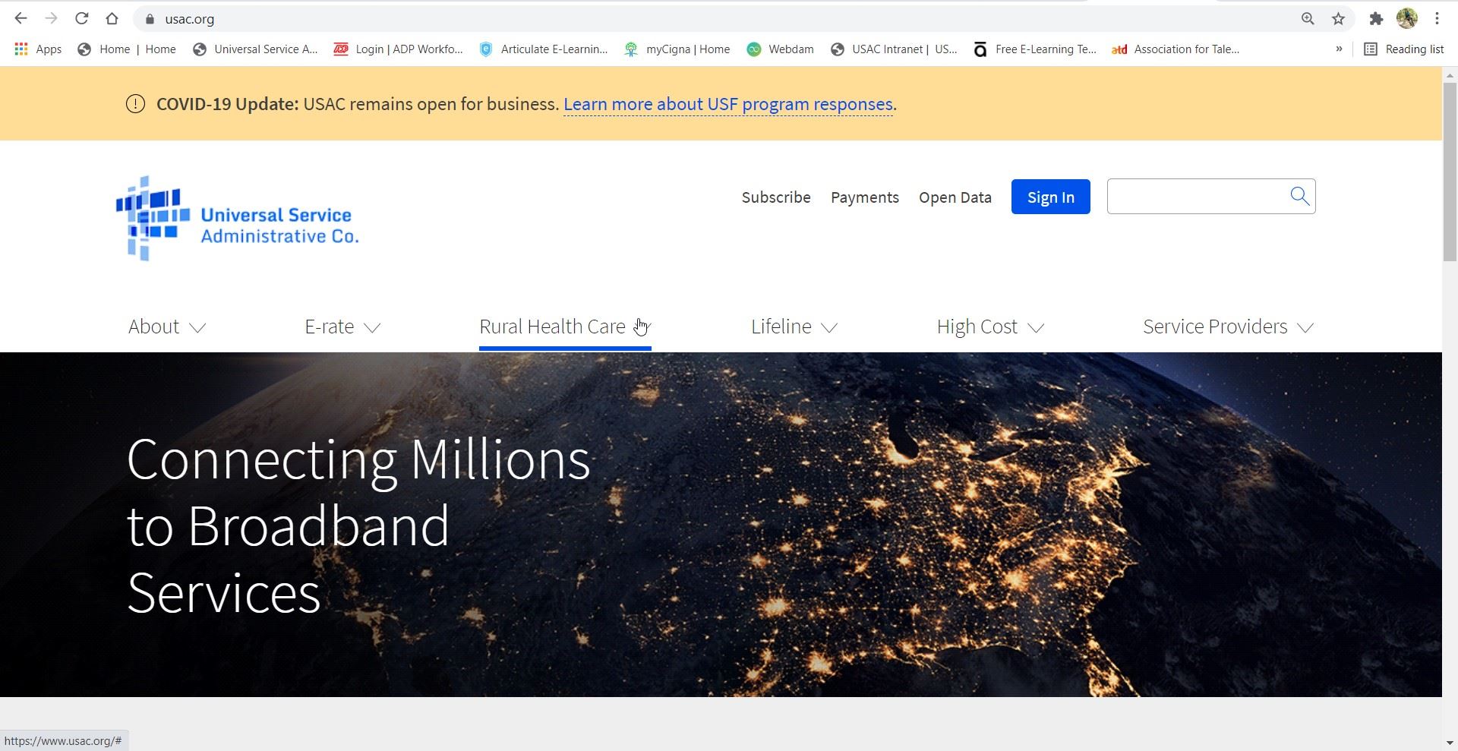Open Learn more about USF program responses

pyautogui.click(x=727, y=104)
